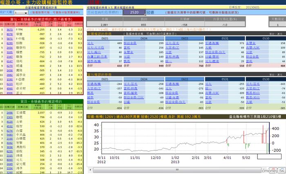Viewport: 286px width, 174px height.
Task: Open stock code 2330 link in green table
Action: 10,139
